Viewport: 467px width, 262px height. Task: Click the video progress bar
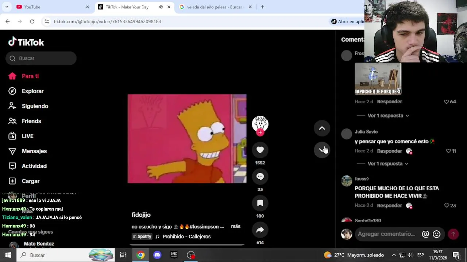pyautogui.click(x=187, y=245)
